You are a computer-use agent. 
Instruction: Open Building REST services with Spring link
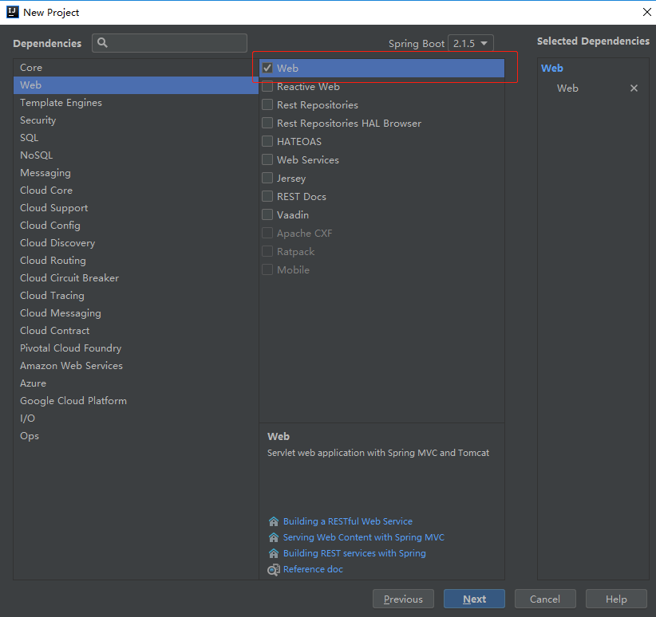coord(354,553)
